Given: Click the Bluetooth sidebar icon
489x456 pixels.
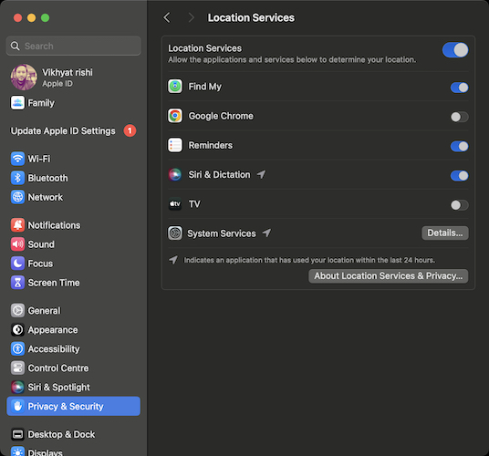Looking at the screenshot, I should pyautogui.click(x=17, y=178).
